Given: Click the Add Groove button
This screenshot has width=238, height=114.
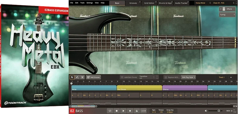Looking at the screenshot, I should pos(93,77).
